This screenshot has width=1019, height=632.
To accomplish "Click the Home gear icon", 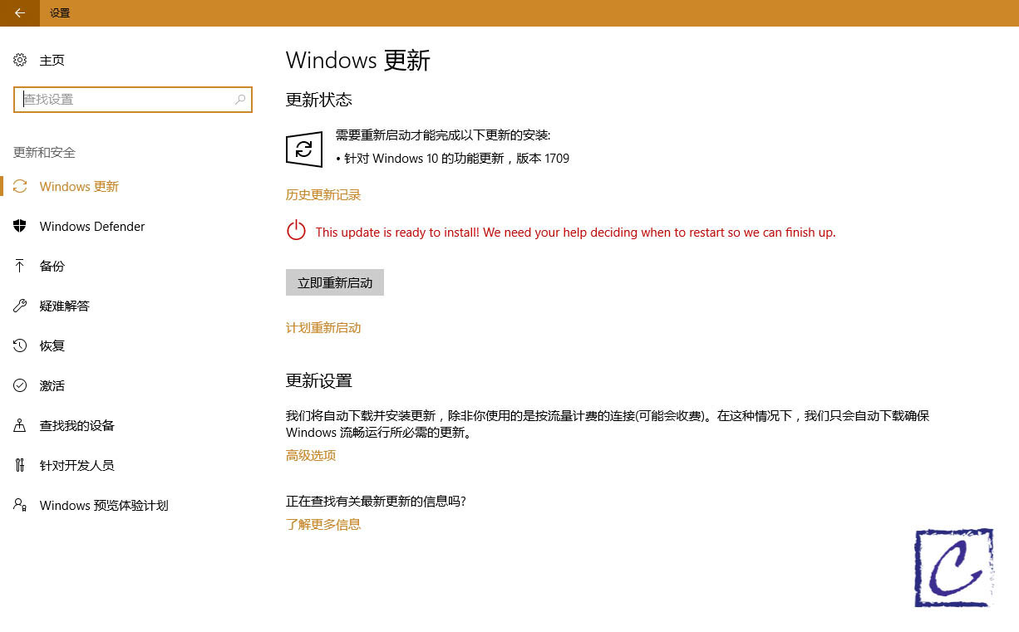I will click(20, 60).
